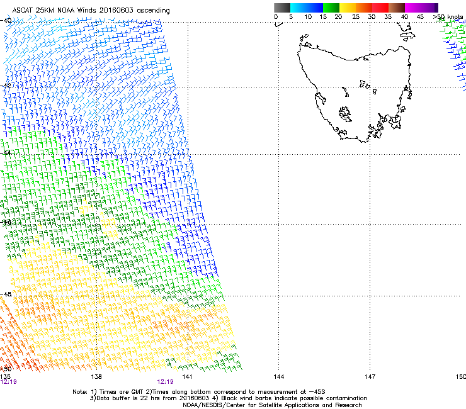Click the '>50 knots' legend label

point(448,17)
